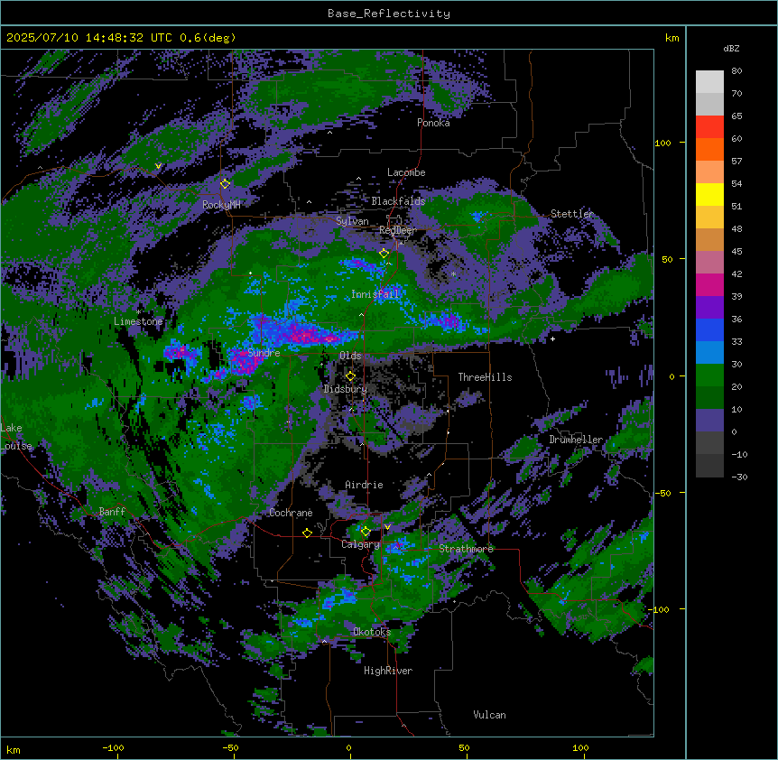Click the RedDeer city label

point(398,230)
